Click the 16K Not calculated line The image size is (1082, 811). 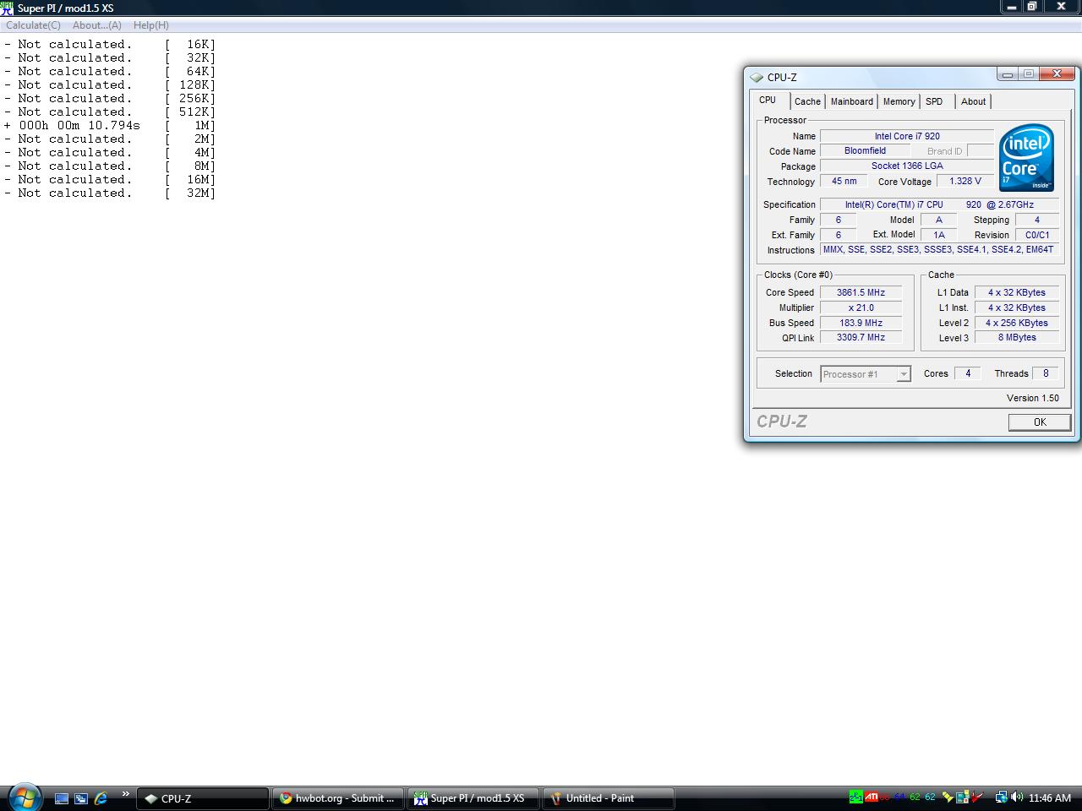pyautogui.click(x=110, y=44)
